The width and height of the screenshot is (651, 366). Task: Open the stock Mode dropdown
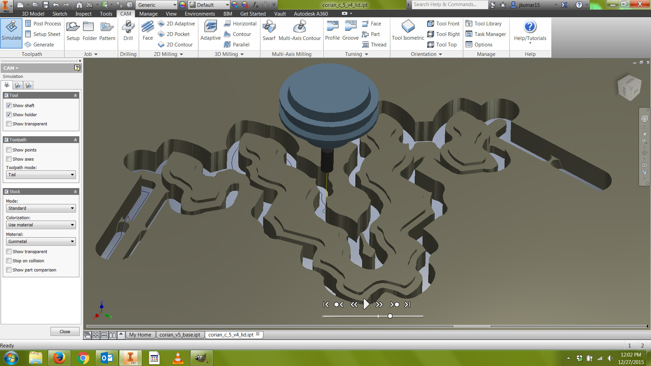pyautogui.click(x=41, y=208)
